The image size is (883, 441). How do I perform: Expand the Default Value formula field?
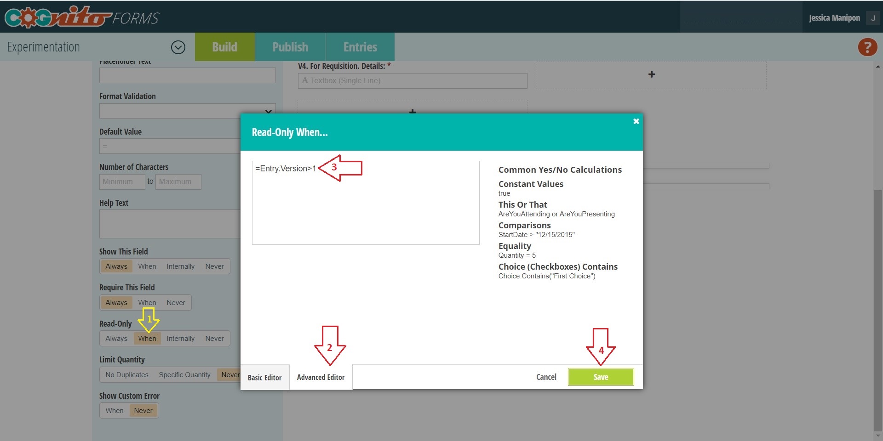click(170, 146)
